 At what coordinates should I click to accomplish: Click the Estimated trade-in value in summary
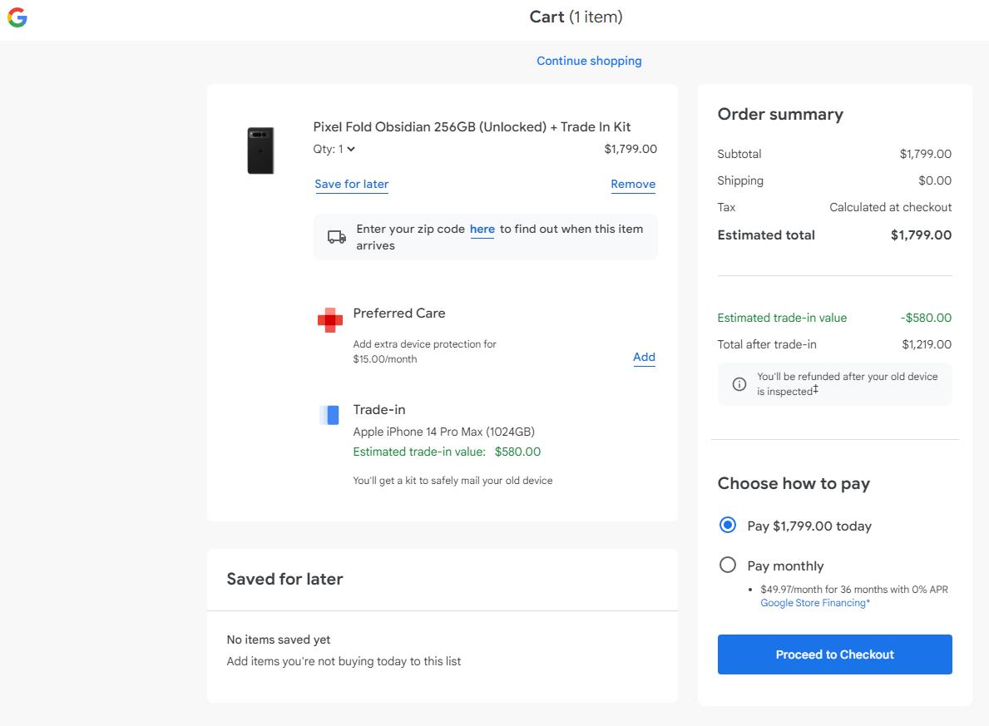(782, 318)
